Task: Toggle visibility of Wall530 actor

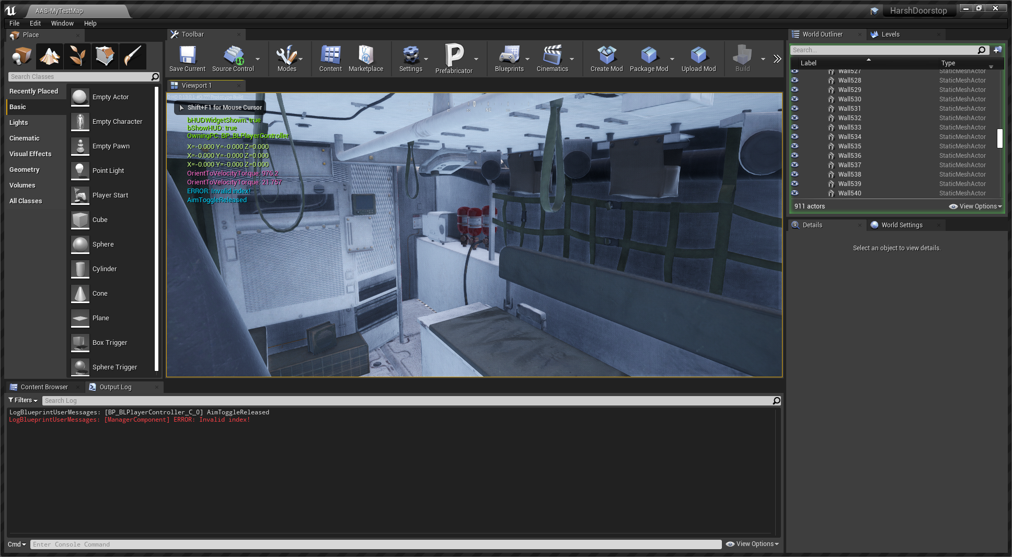Action: click(795, 99)
